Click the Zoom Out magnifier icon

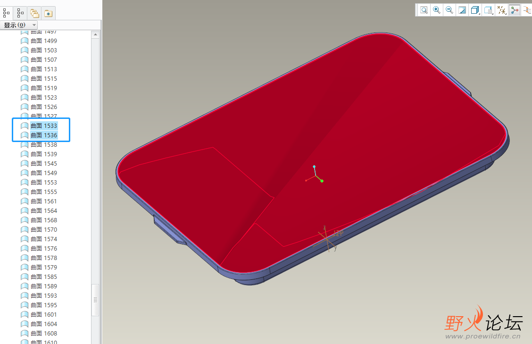(x=449, y=10)
